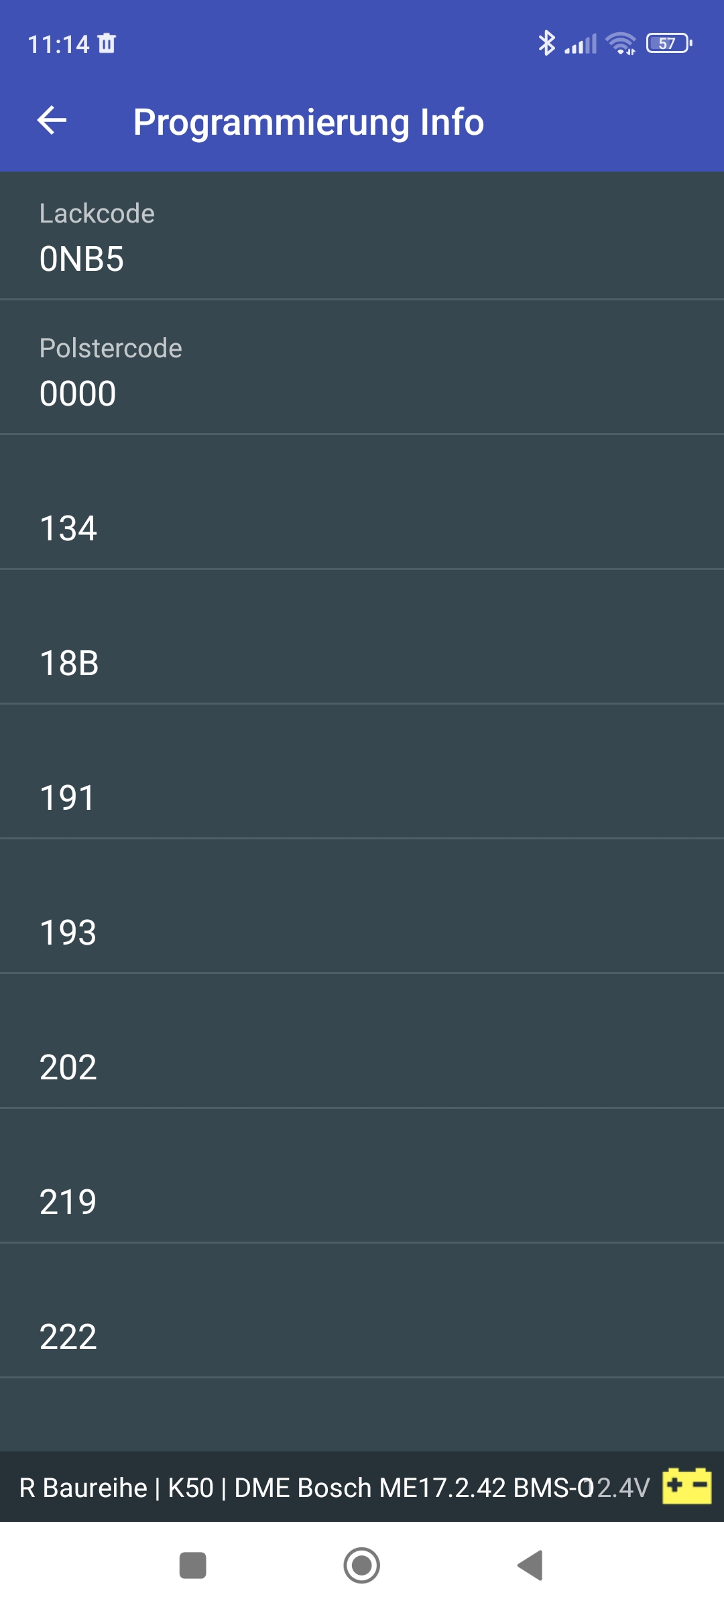This screenshot has height=1609, width=724.
Task: Tap the Wi-Fi status icon
Action: 621,44
